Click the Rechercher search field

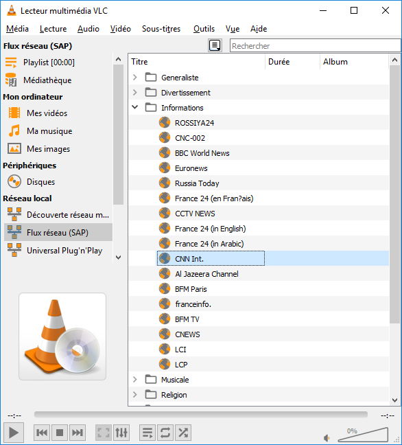tap(316, 46)
